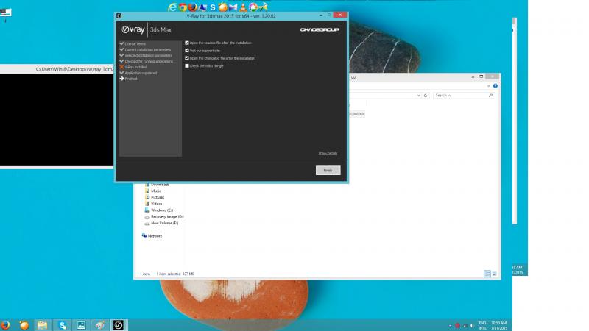Open the colorful house icon in top bar

253,7
